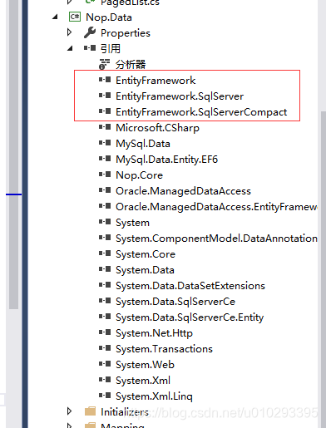
Task: Expand the Properties folder
Action: [x=70, y=32]
